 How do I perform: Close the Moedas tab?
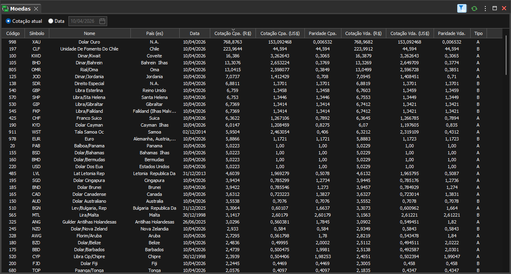pyautogui.click(x=36, y=9)
